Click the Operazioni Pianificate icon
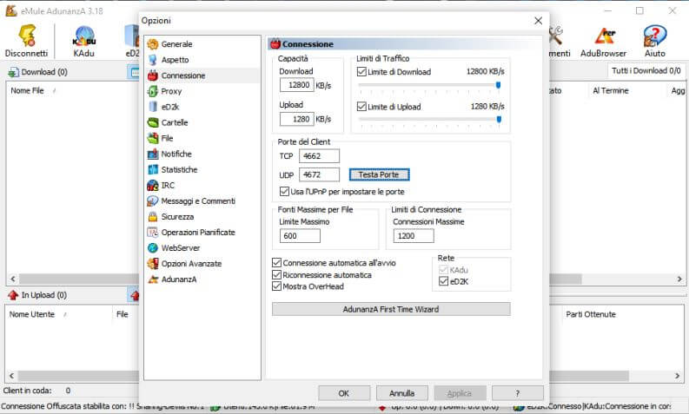This screenshot has height=414, width=689. (x=152, y=233)
